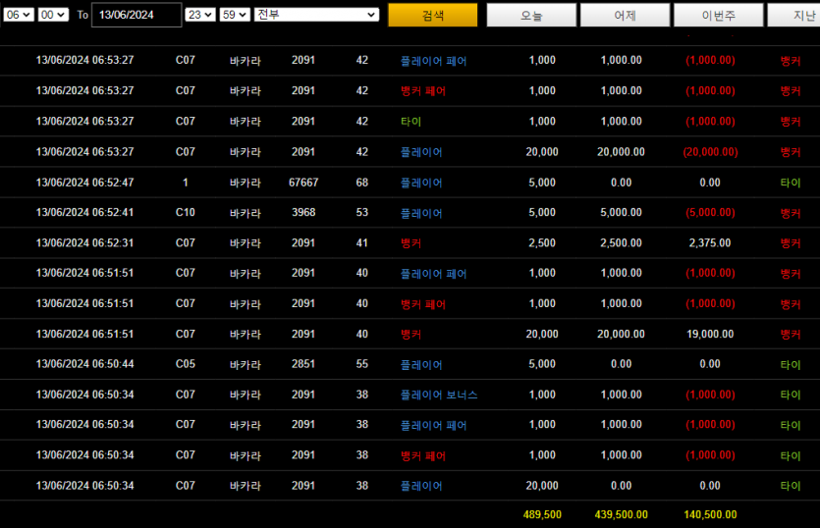Select timestamp 13/06/2024 06:50:44

84,364
